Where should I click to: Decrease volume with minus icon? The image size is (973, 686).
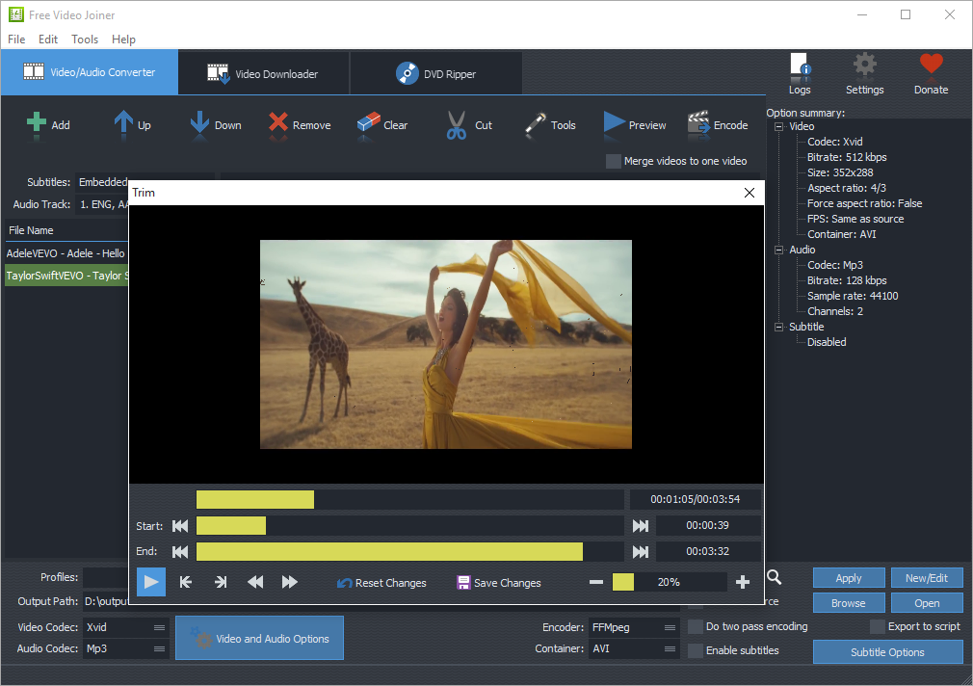pos(595,582)
